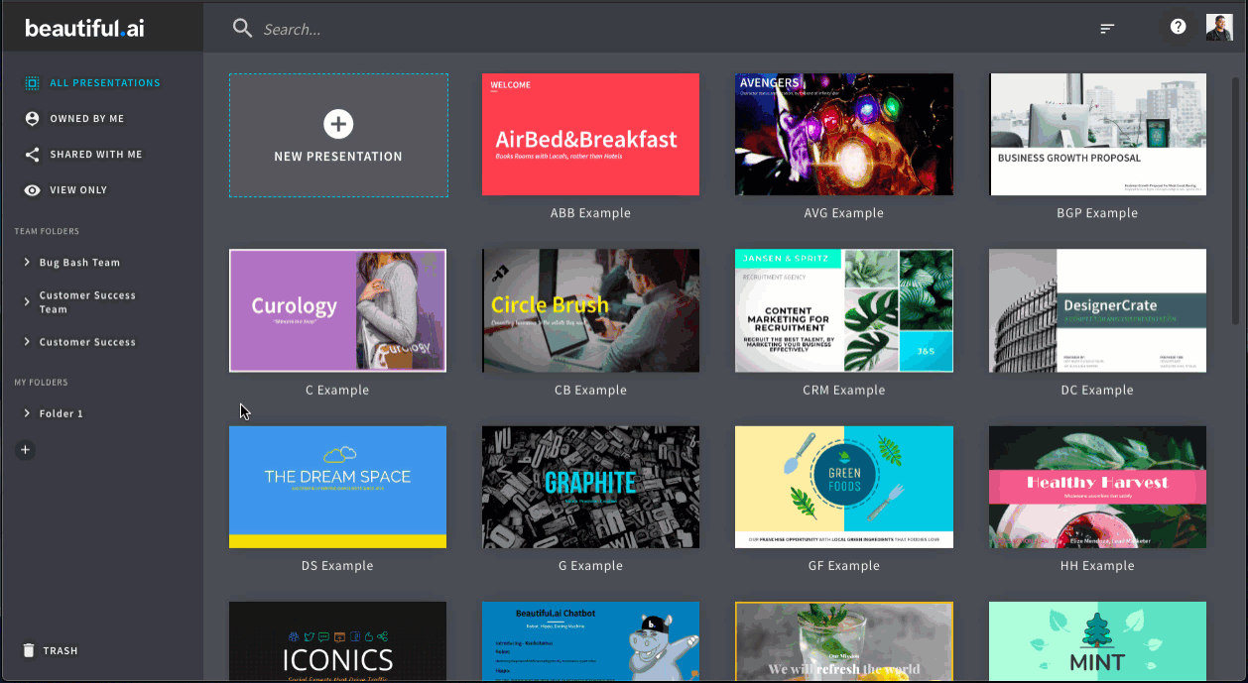Click the 'DC Example' title

(x=1097, y=390)
